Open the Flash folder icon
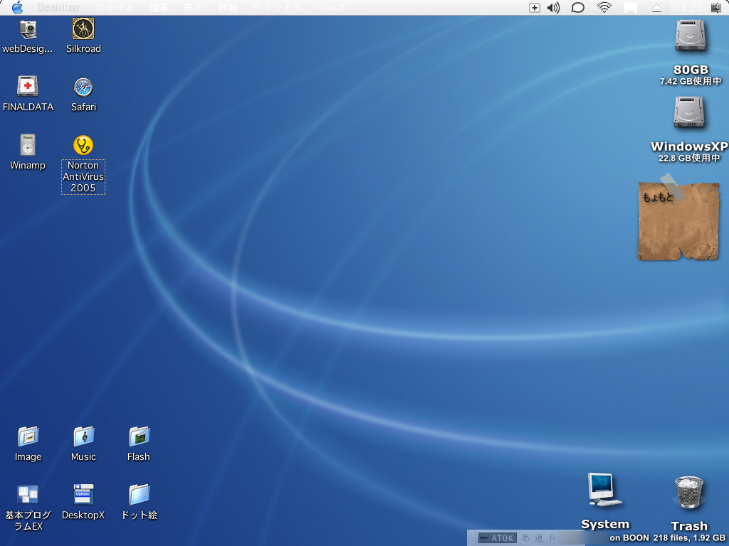 pos(139,437)
